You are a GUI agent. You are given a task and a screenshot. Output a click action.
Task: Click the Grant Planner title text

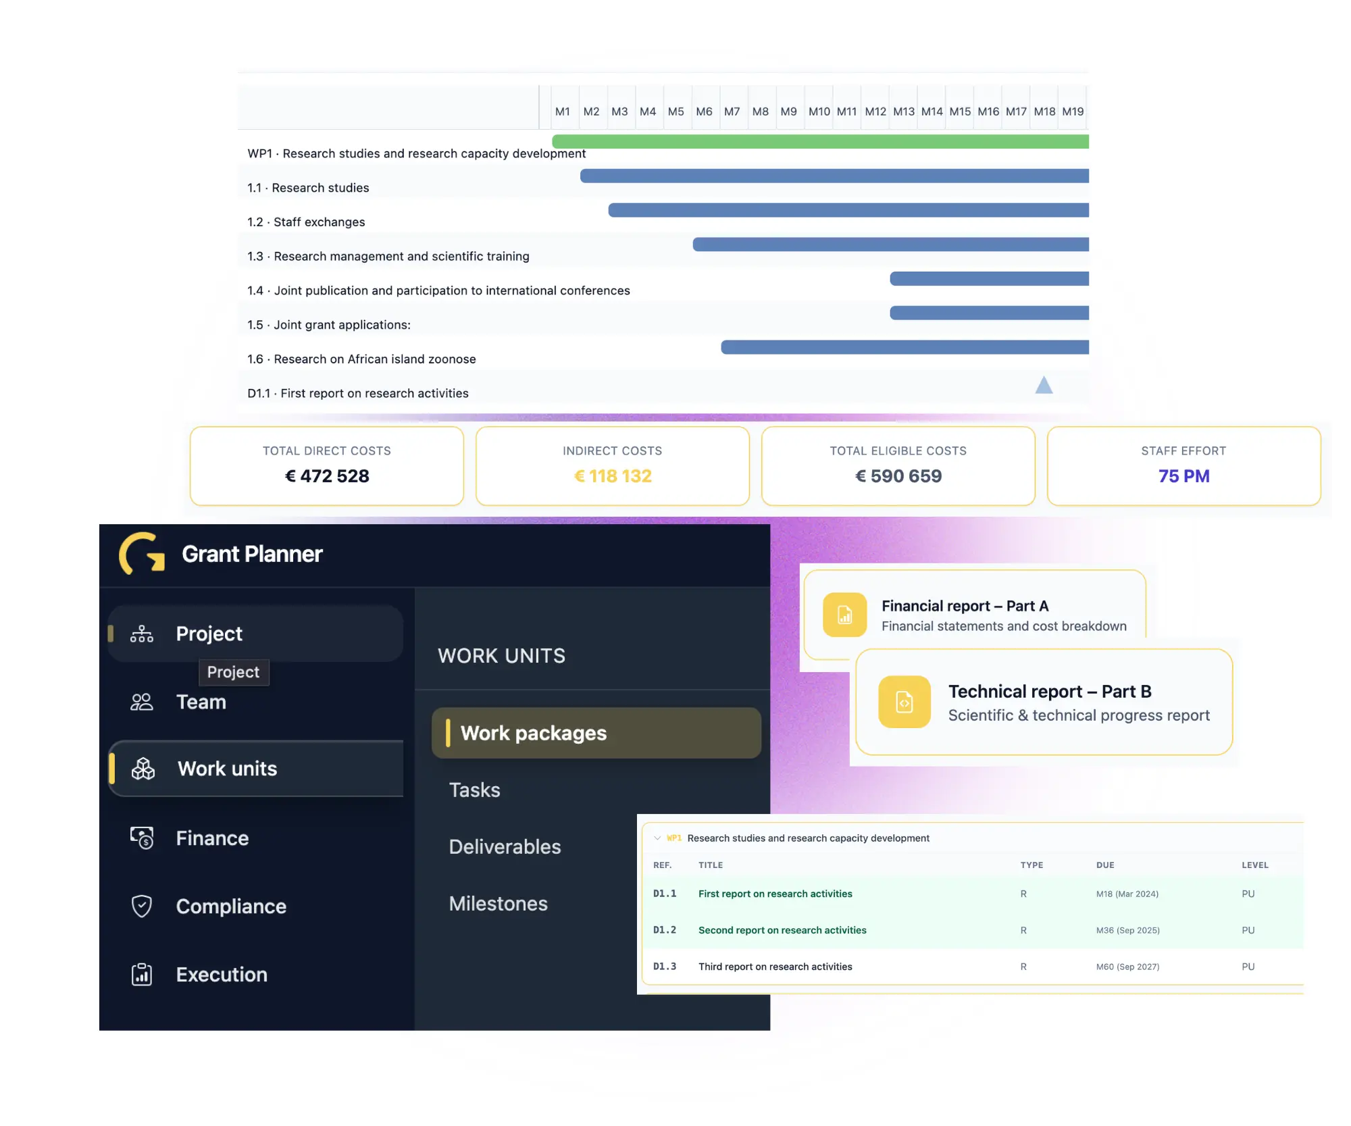click(252, 554)
